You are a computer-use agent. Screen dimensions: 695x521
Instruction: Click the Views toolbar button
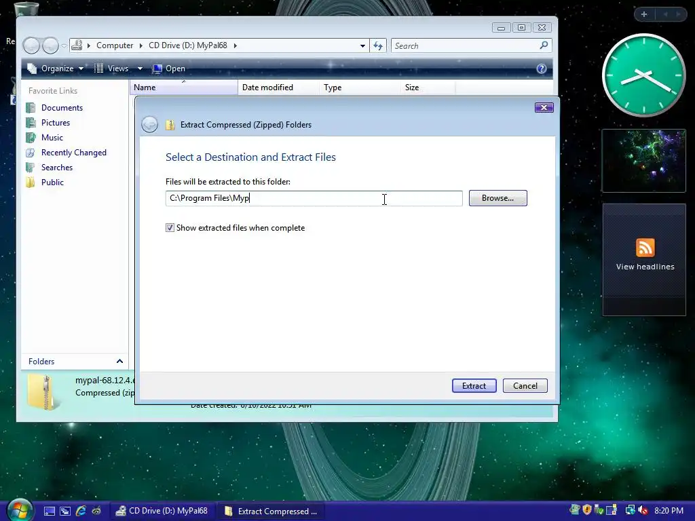112,69
